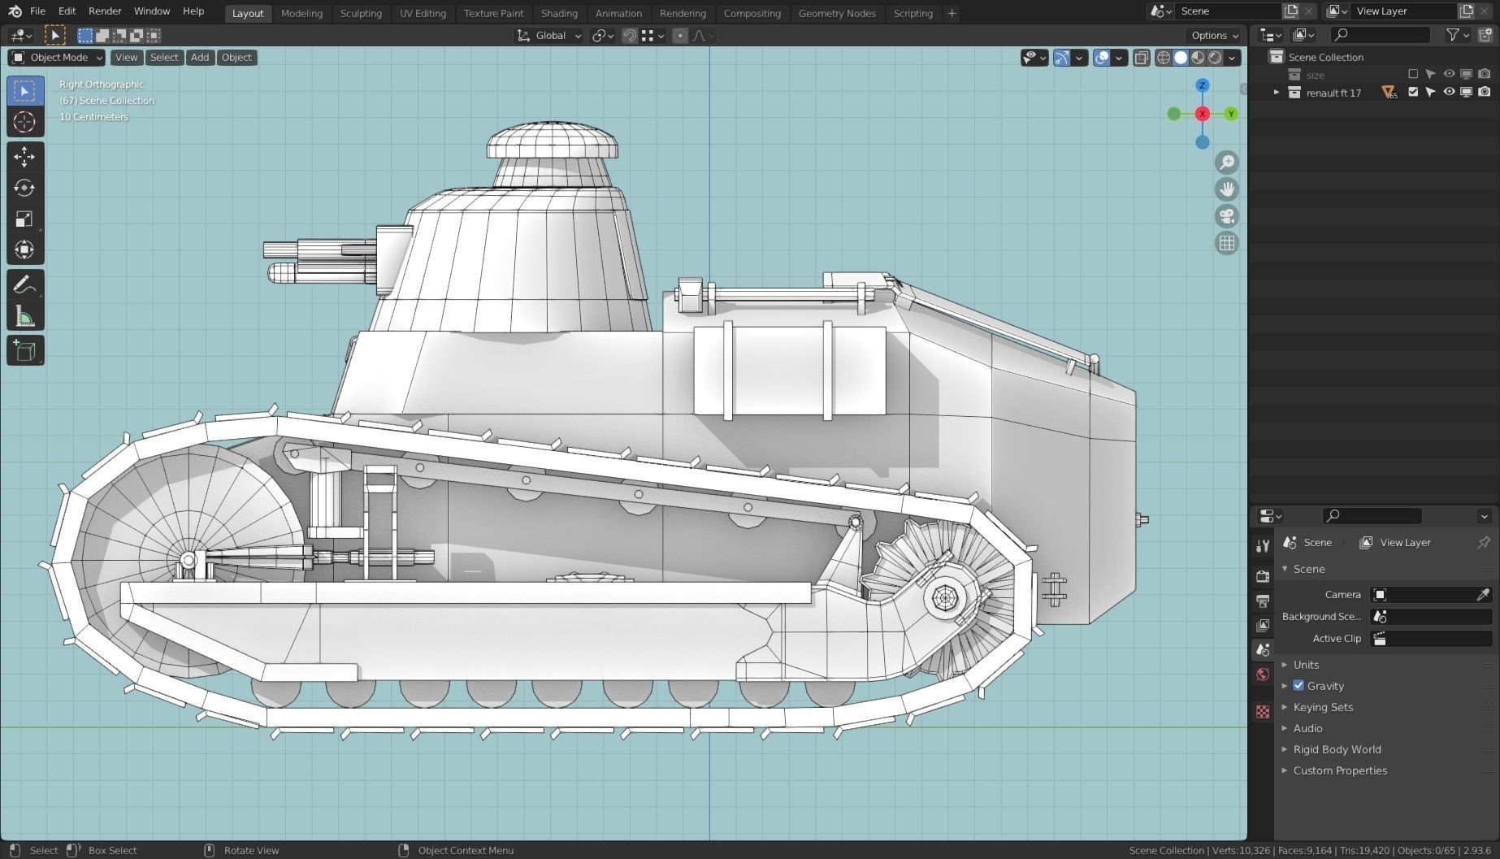Screen dimensions: 1500x859
Task: Disable Gravity checkbox in Scene properties
Action: pos(1298,686)
